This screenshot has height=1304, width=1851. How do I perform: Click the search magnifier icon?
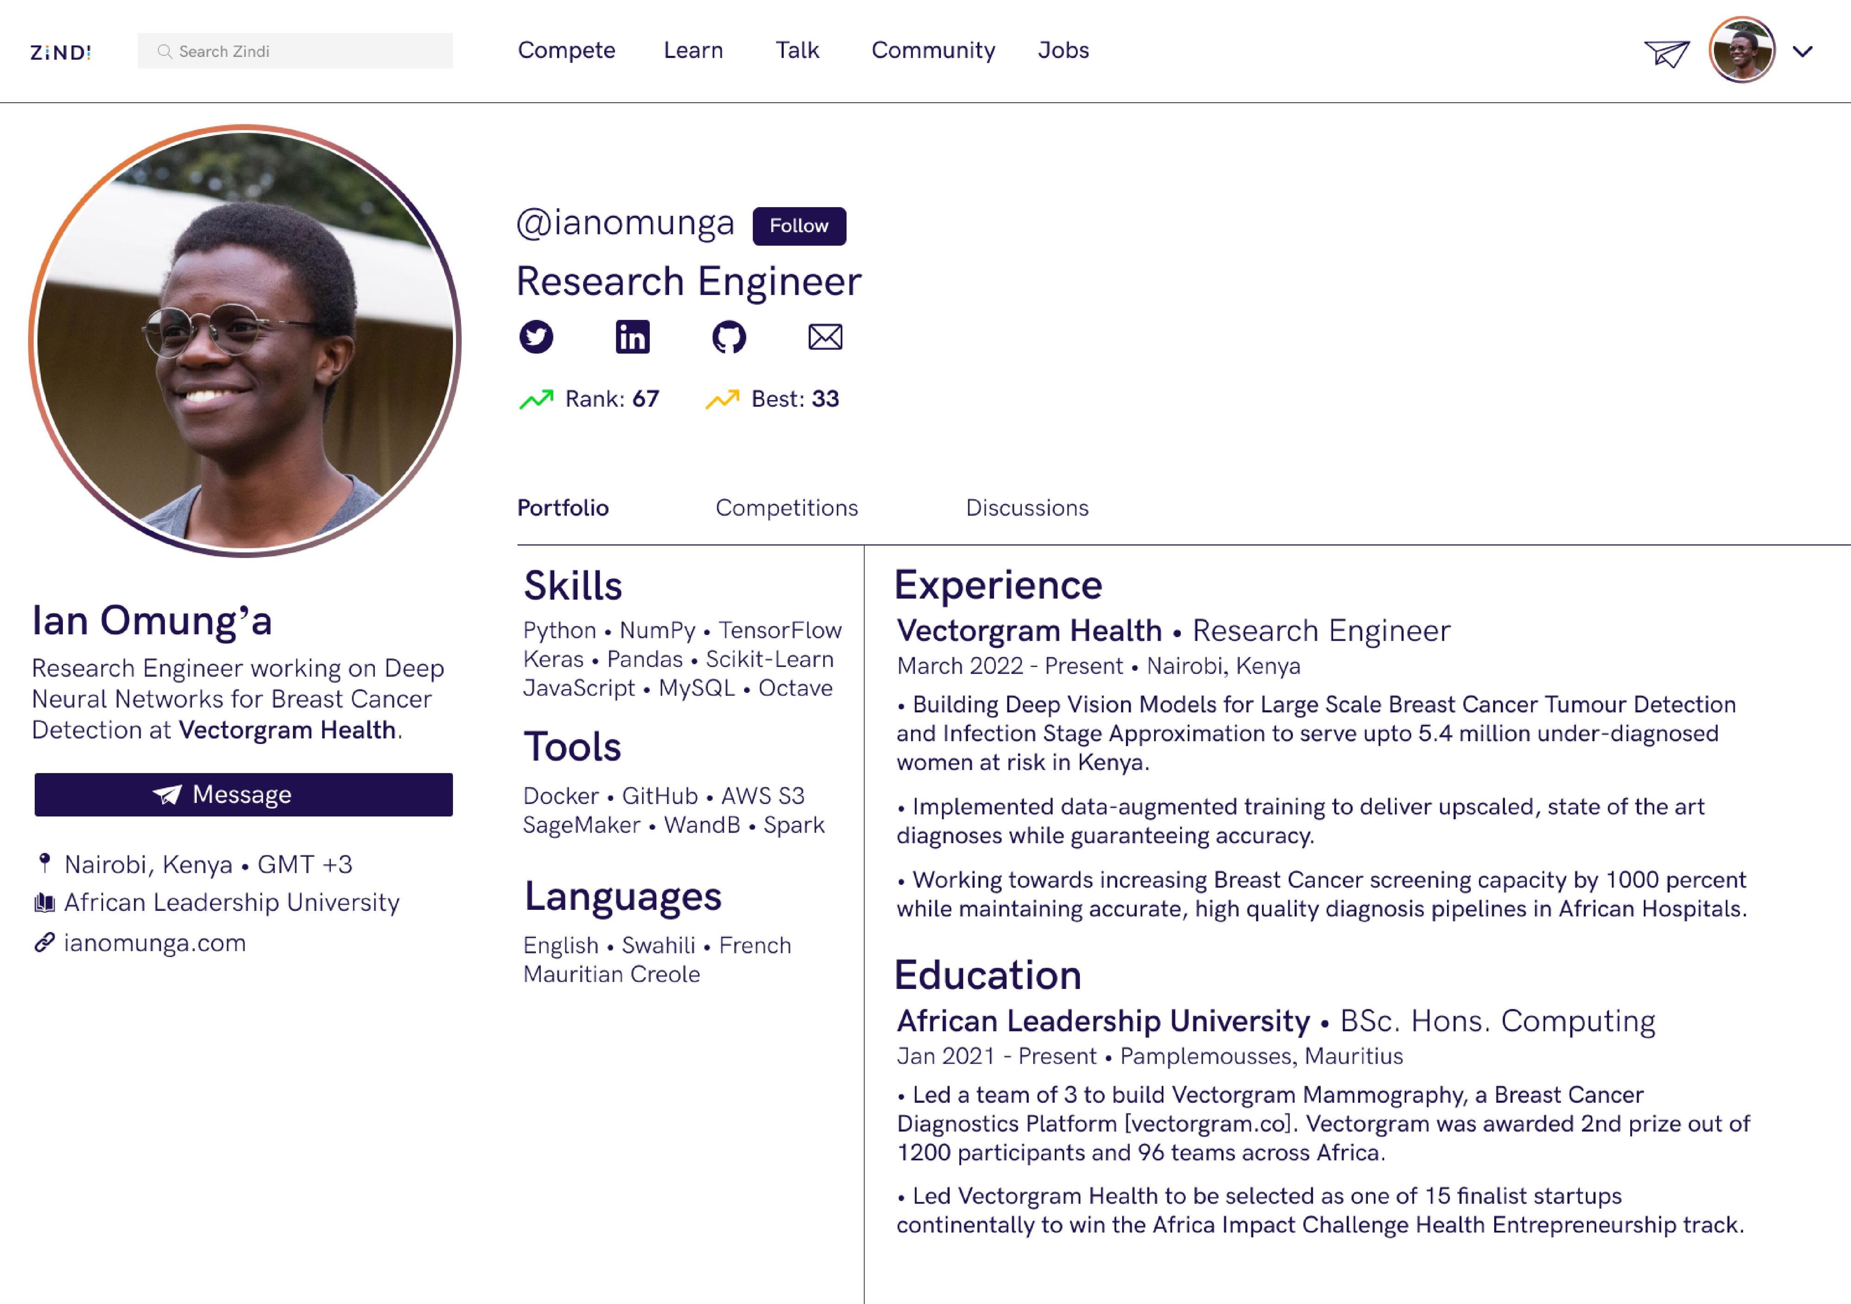coord(164,52)
